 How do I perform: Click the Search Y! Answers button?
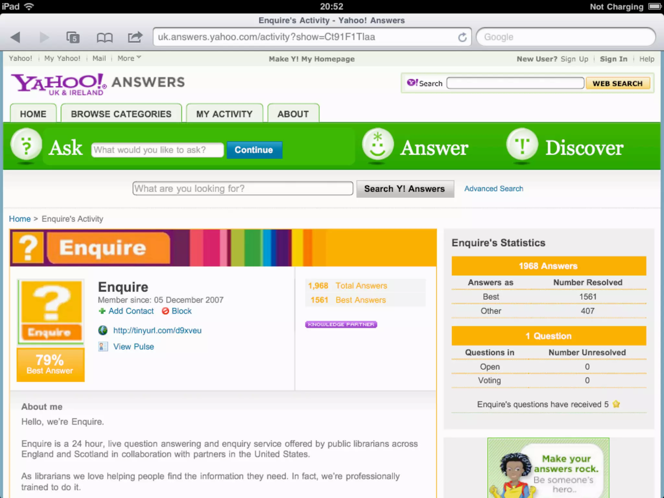(x=405, y=189)
